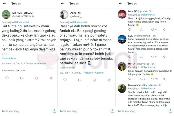174x116 pixels.
Task: Retweet the MY HUNTER LOLI tweet
Action: point(22,78)
